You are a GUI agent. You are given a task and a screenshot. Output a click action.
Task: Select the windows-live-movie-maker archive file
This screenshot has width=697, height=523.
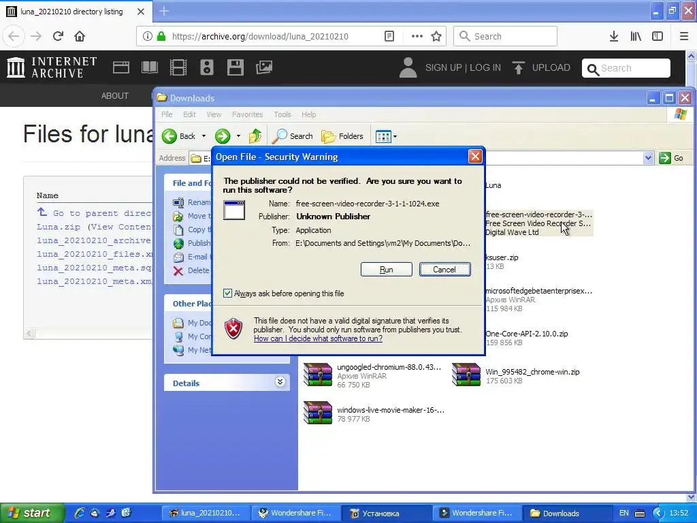pos(374,413)
